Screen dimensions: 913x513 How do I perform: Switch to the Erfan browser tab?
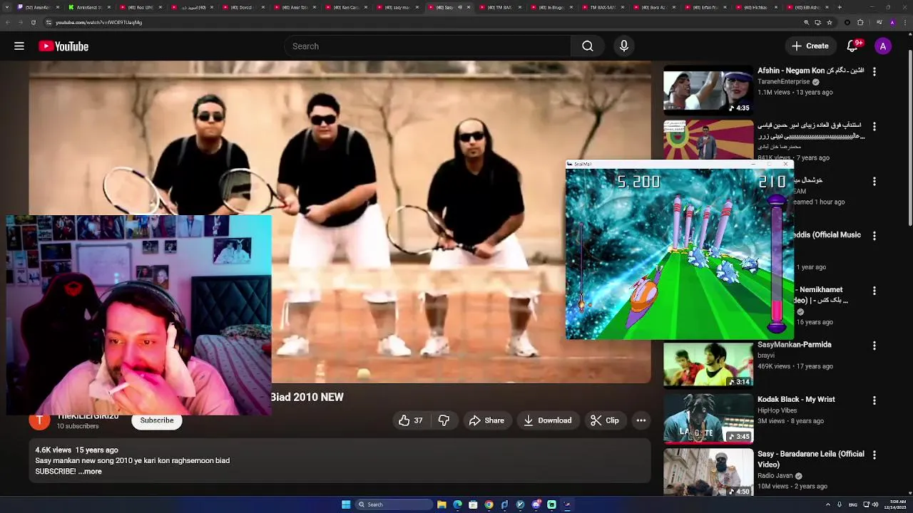[705, 7]
